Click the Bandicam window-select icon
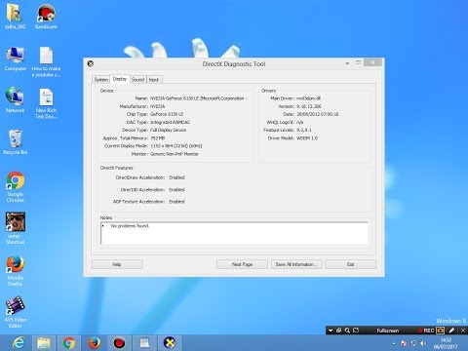Image resolution: width=468 pixels, height=351 pixels. pos(339,331)
